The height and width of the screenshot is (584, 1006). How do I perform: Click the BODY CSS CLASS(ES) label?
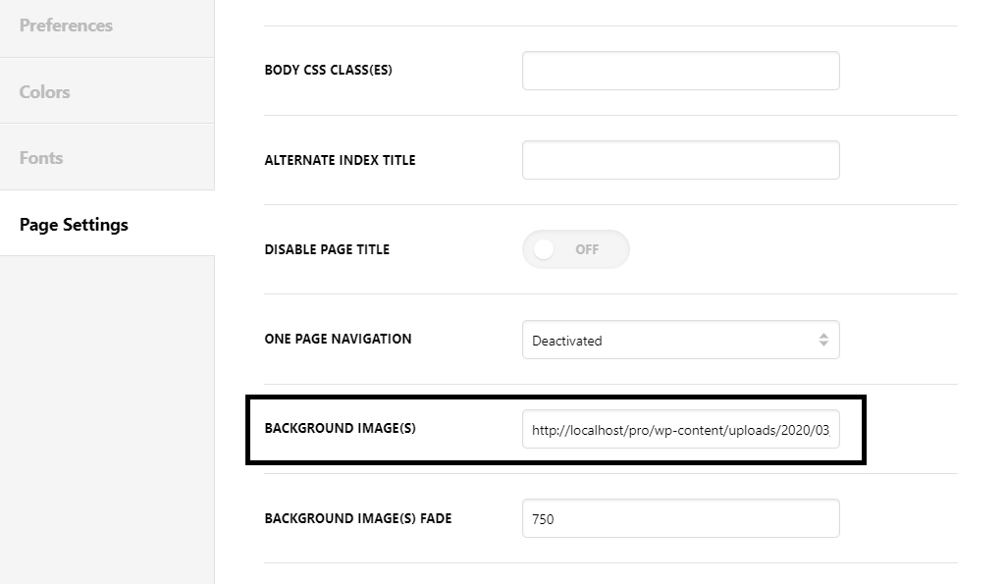click(329, 70)
